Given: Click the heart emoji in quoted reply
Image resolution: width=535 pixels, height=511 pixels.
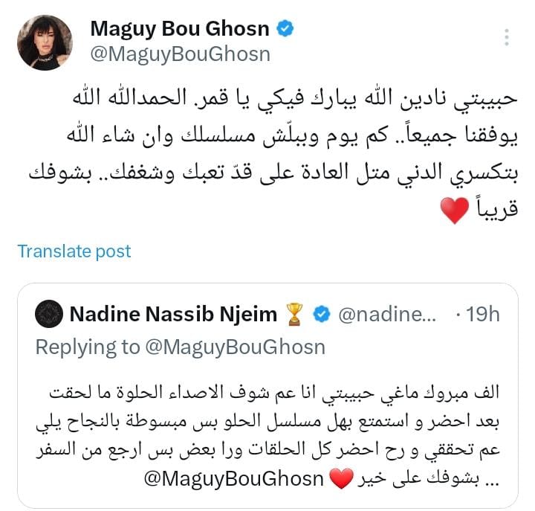Looking at the screenshot, I should (x=341, y=478).
